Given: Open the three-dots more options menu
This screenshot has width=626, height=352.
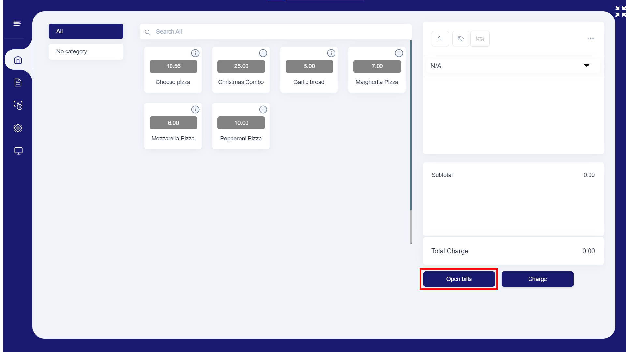Looking at the screenshot, I should [x=591, y=39].
